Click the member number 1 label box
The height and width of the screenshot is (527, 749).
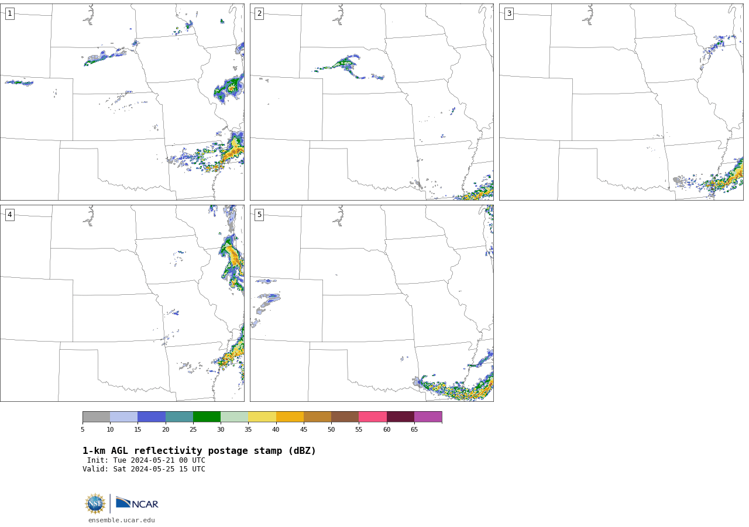click(x=9, y=13)
